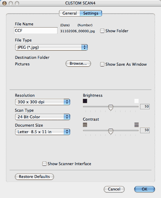Click the high contrast lines icon
This screenshot has height=198, width=161.
137,125
